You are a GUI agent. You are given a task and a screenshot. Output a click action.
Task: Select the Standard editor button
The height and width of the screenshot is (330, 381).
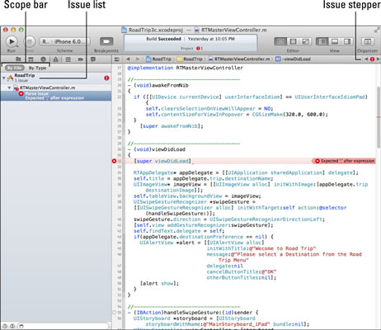pyautogui.click(x=280, y=41)
